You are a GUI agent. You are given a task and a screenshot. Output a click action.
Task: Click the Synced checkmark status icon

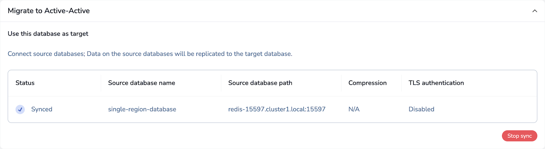tap(20, 109)
